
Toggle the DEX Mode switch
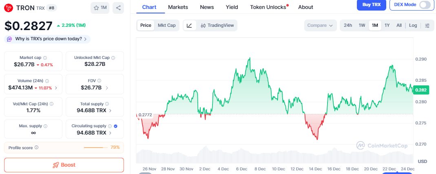425,4
